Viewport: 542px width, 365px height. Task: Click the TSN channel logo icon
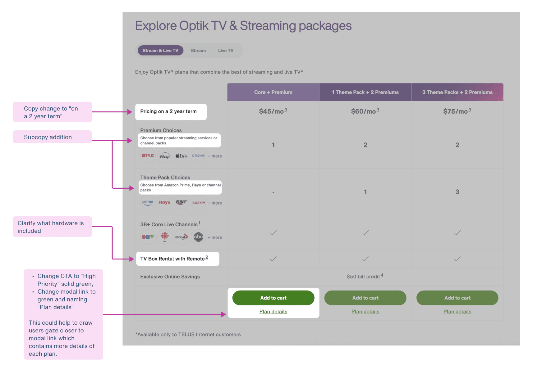[x=198, y=203]
